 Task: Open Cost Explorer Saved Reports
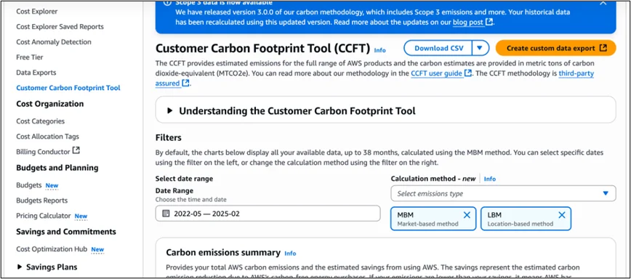[x=60, y=27]
